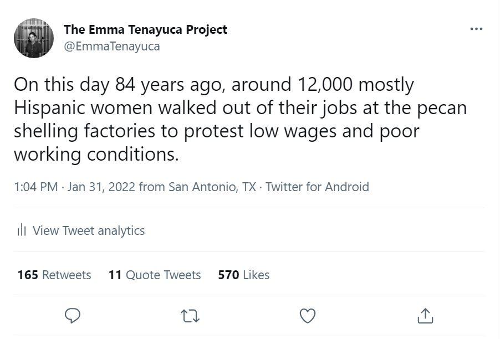Show the list of 165 Retweets
The width and height of the screenshot is (500, 339).
[x=54, y=275]
